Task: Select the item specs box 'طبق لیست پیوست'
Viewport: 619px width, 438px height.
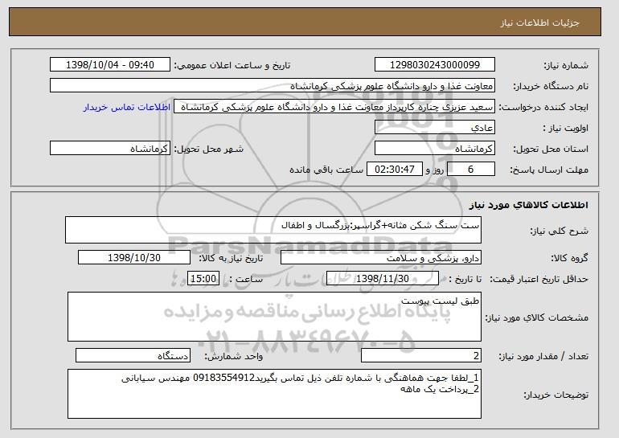Action: pos(274,317)
